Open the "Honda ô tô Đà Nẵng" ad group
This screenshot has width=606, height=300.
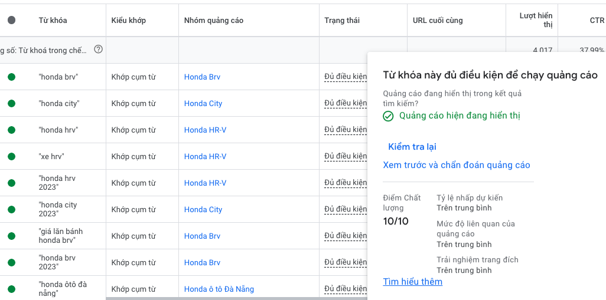219,289
